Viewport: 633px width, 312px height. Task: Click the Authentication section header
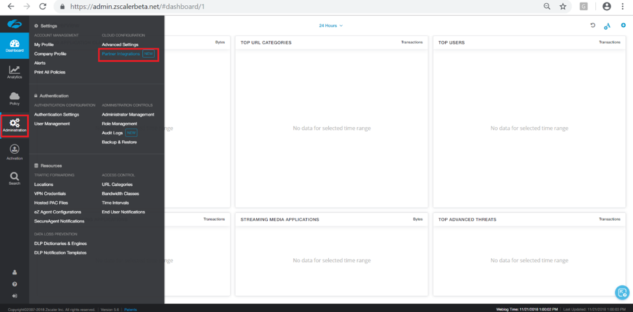click(x=51, y=96)
